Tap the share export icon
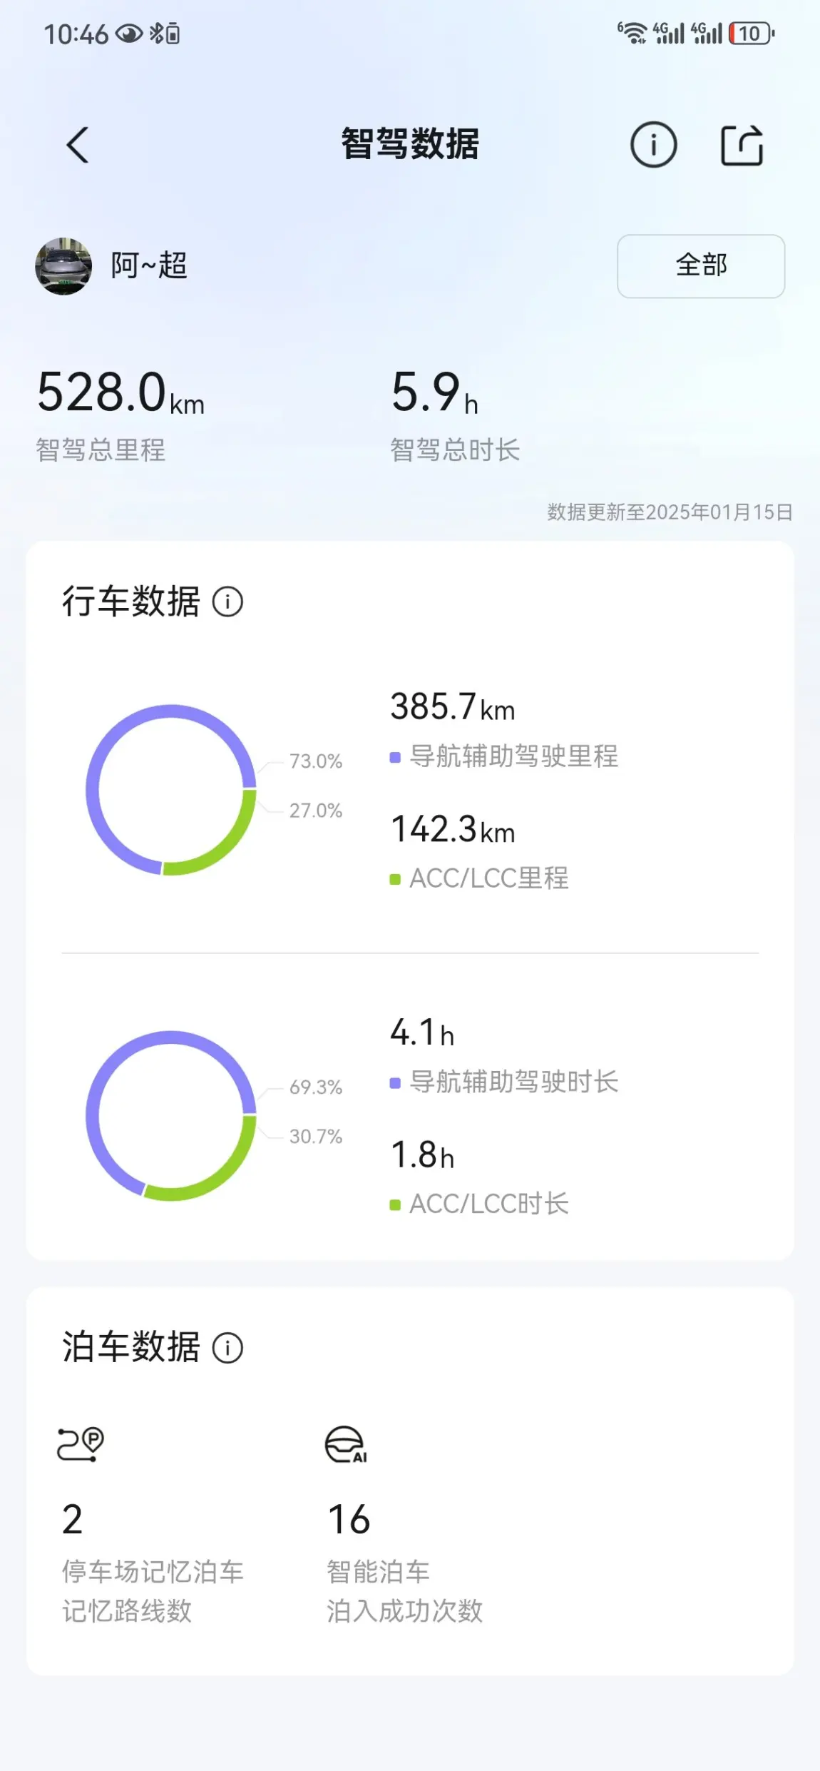820x1771 pixels. pos(742,146)
